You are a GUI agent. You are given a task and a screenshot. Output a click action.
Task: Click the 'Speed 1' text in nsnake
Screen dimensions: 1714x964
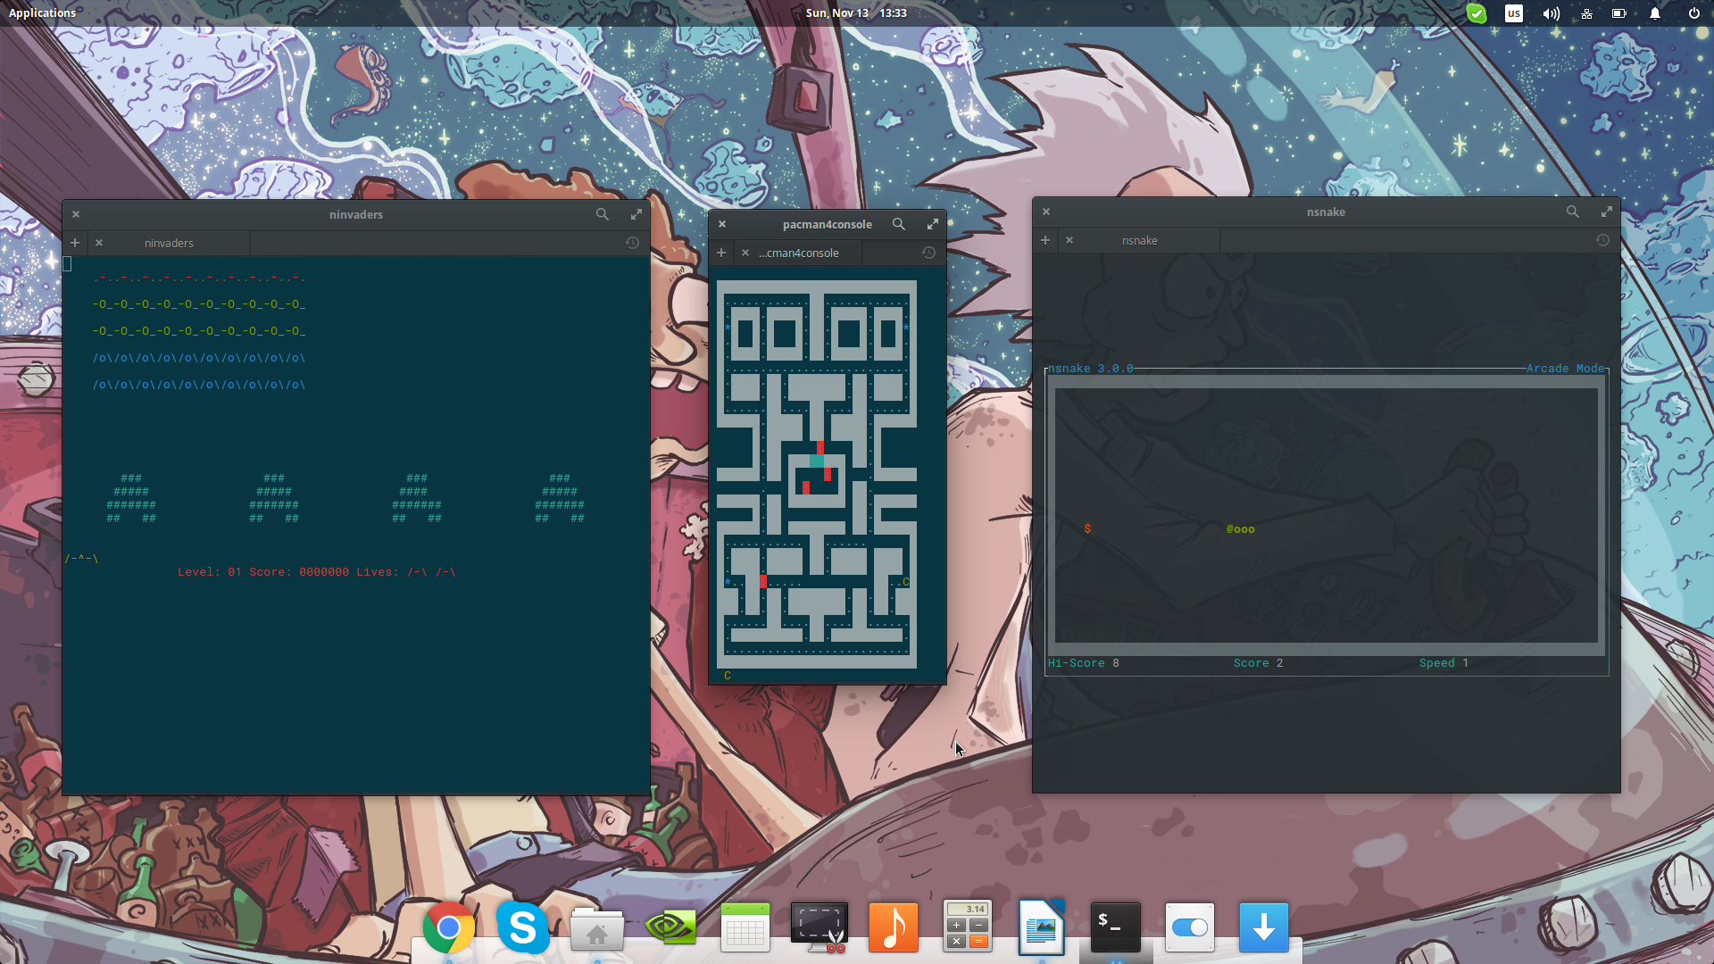pyautogui.click(x=1444, y=663)
